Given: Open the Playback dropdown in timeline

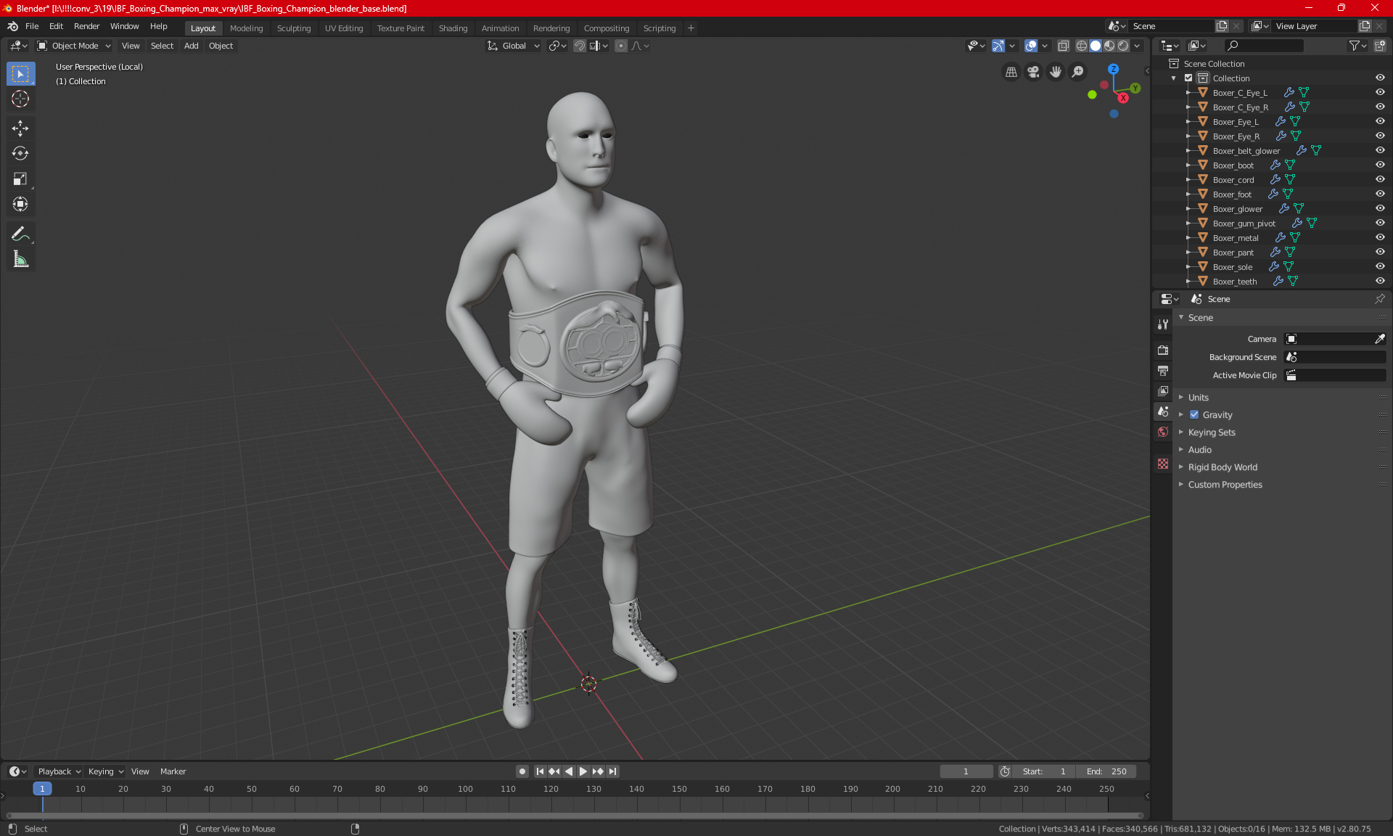Looking at the screenshot, I should click(59, 771).
